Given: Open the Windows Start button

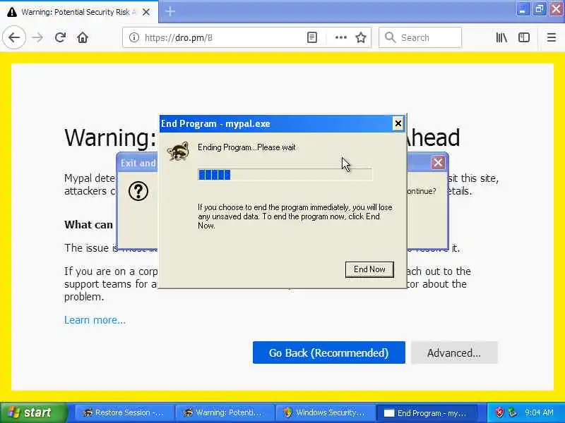Looking at the screenshot, I should 33,412.
